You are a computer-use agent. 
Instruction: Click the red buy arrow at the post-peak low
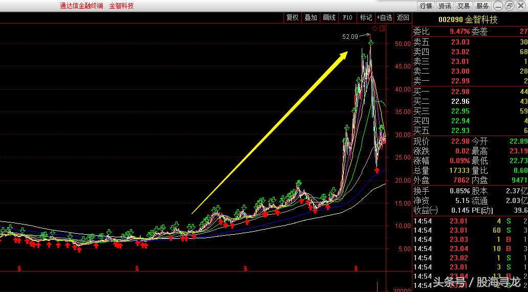377,171
